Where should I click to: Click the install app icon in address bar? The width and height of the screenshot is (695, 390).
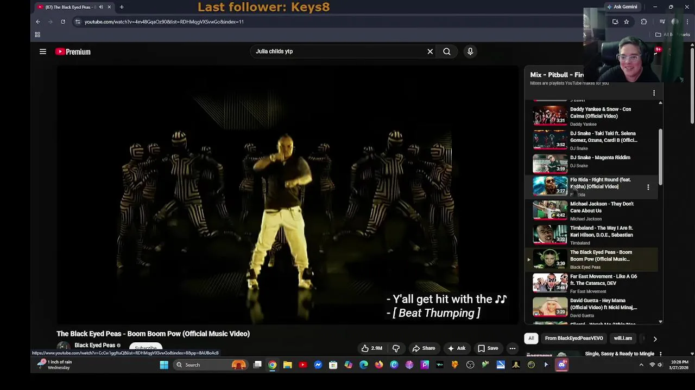[615, 22]
